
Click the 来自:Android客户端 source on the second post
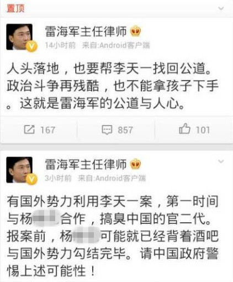[112, 178]
